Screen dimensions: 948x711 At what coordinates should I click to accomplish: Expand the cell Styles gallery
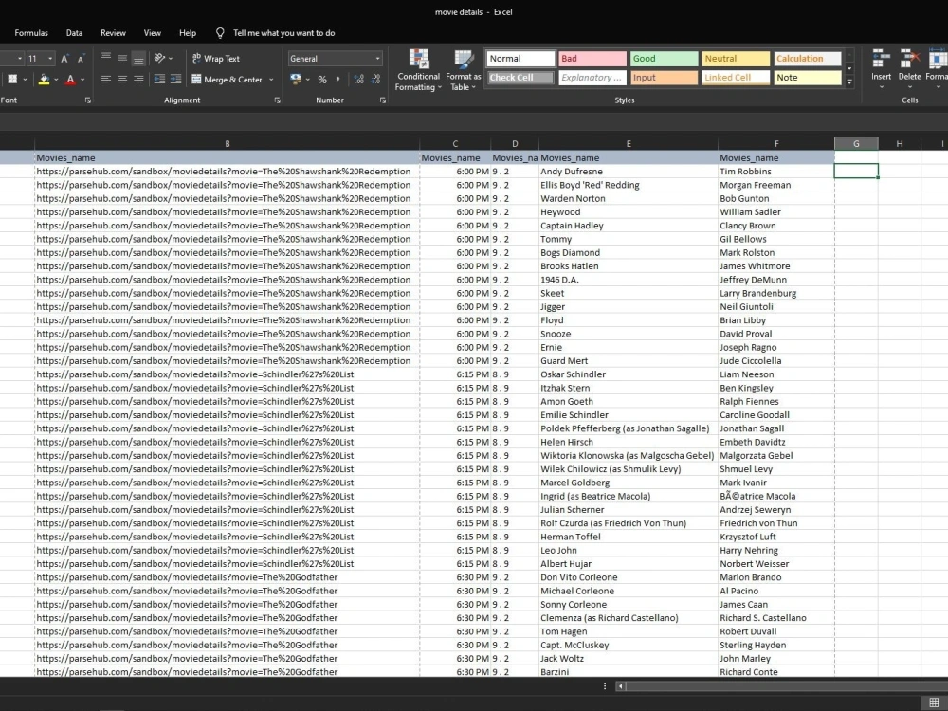coord(849,81)
